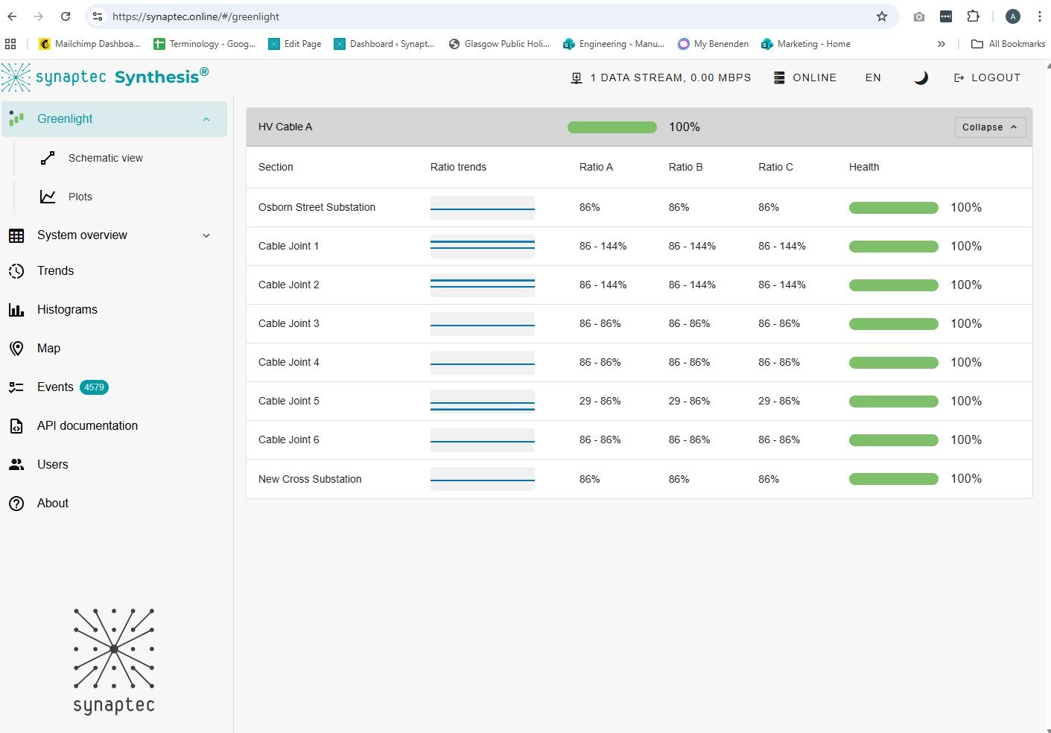This screenshot has width=1051, height=733.
Task: Open the All Bookmarks folder
Action: pyautogui.click(x=1009, y=44)
